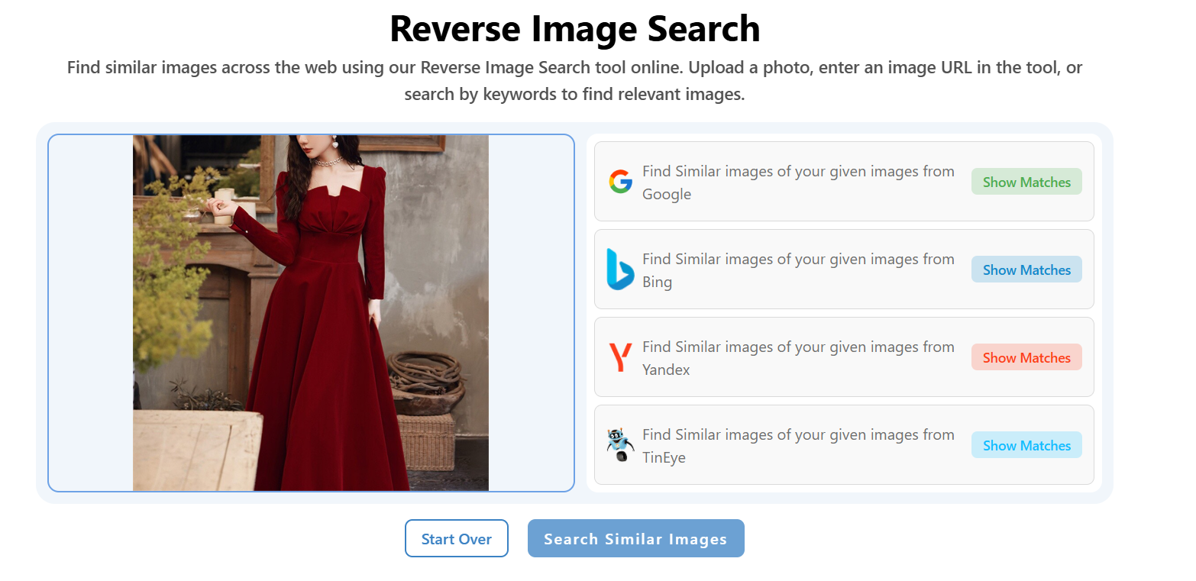Click the text mentioning TinEye
The height and width of the screenshot is (581, 1196).
coord(797,444)
